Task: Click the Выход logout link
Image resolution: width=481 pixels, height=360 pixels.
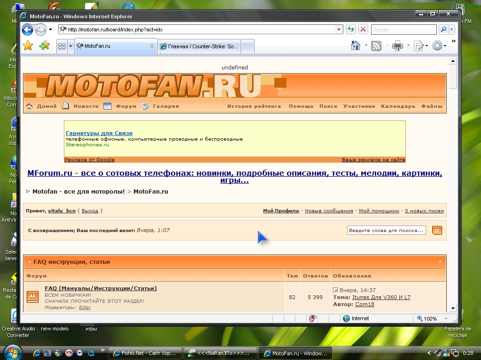Action: click(x=90, y=210)
